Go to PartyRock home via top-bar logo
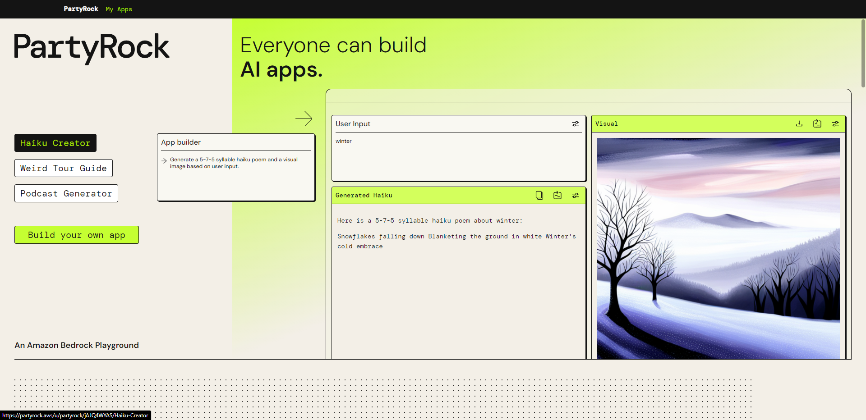 click(x=81, y=9)
